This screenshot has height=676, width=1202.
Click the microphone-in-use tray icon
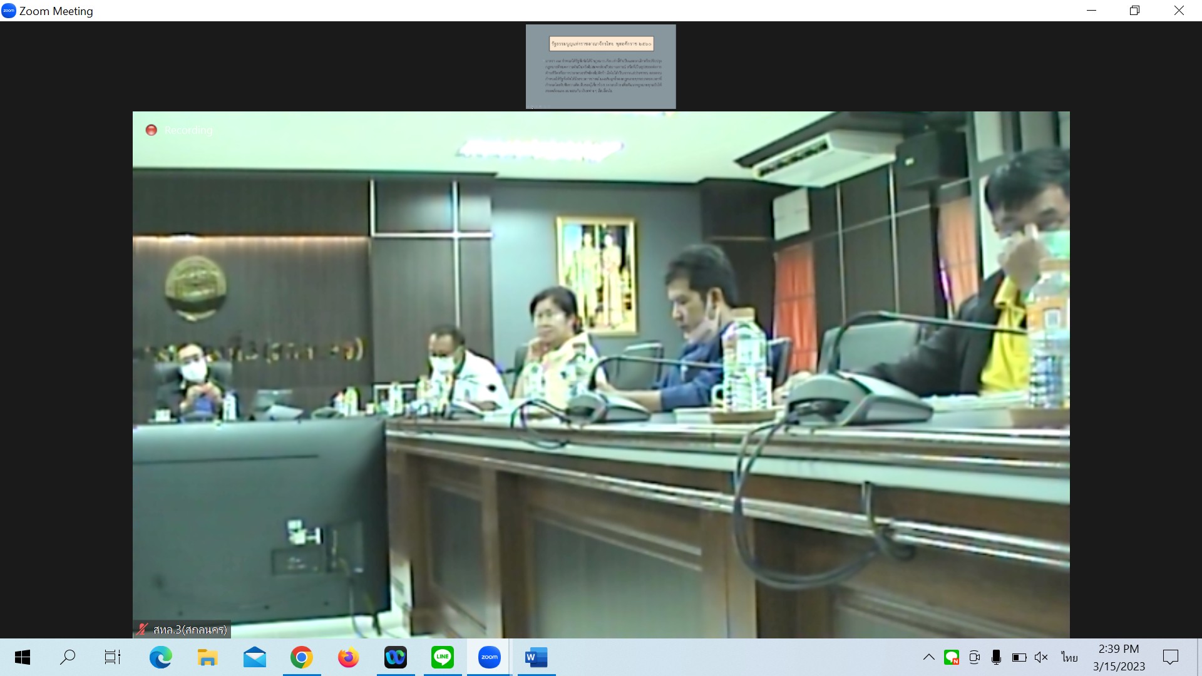[996, 657]
